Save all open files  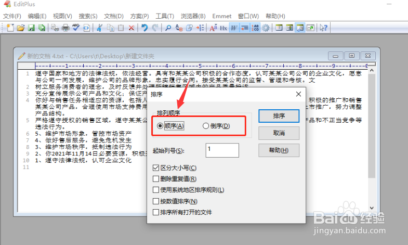tap(42, 28)
